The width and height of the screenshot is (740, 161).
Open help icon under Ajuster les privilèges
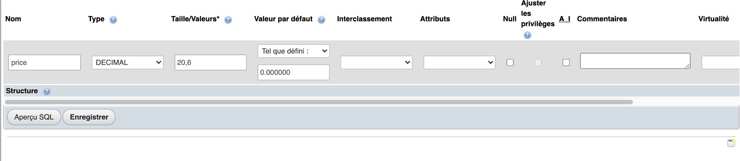coord(527,35)
